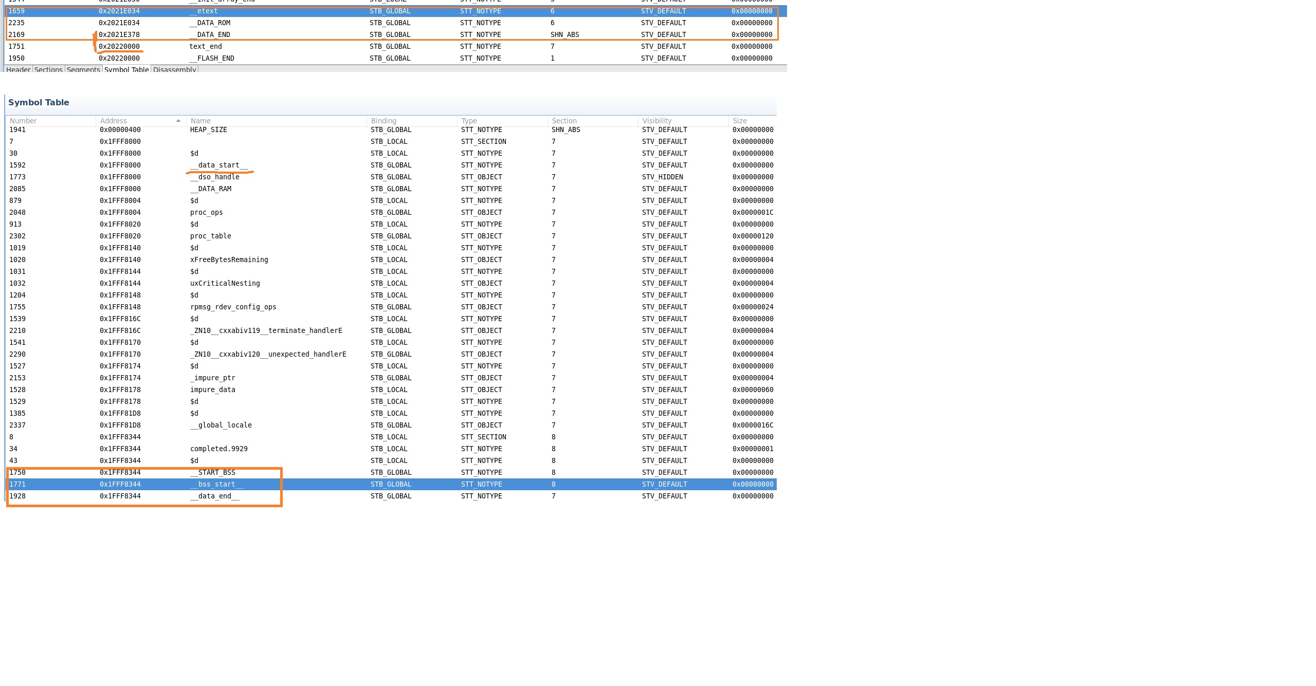Select the __data_start__ symbol row

218,165
